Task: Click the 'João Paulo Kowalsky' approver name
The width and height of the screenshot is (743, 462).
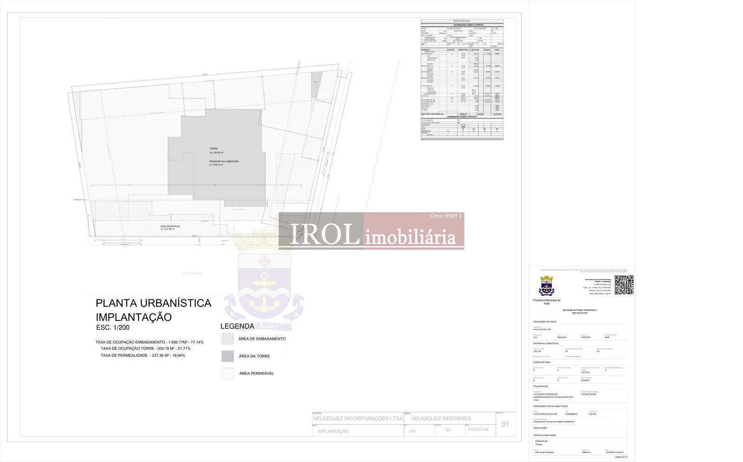Action: click(x=544, y=452)
